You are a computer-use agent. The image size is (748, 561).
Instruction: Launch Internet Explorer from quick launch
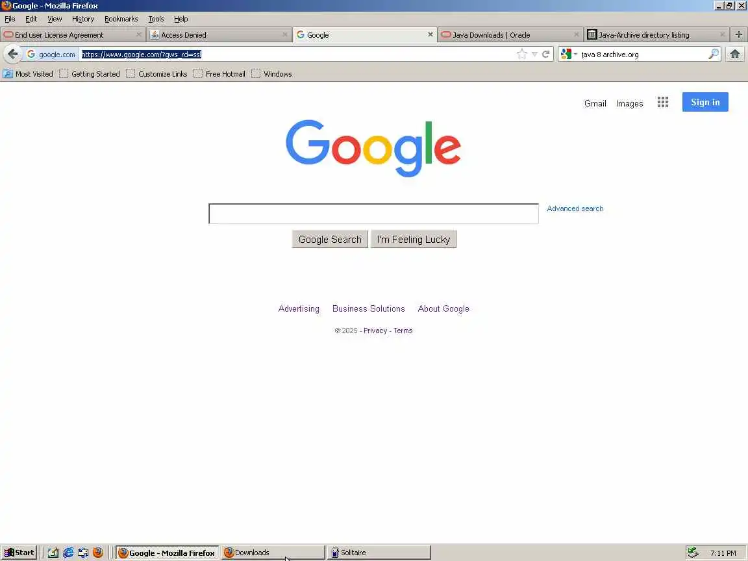pos(68,553)
